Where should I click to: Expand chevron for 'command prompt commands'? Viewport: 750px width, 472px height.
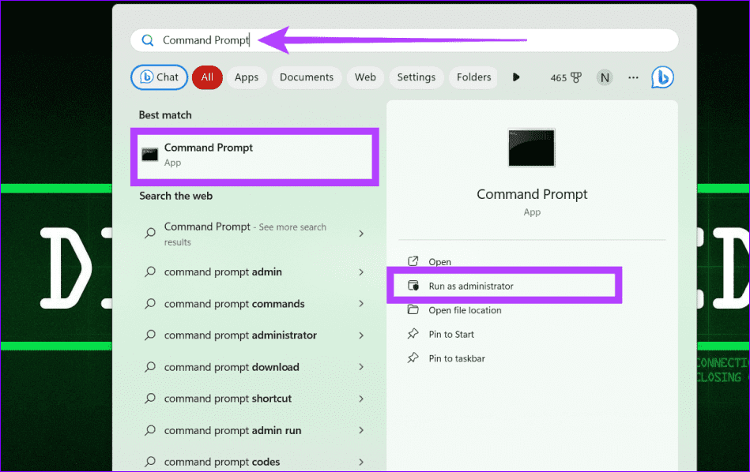pos(361,304)
